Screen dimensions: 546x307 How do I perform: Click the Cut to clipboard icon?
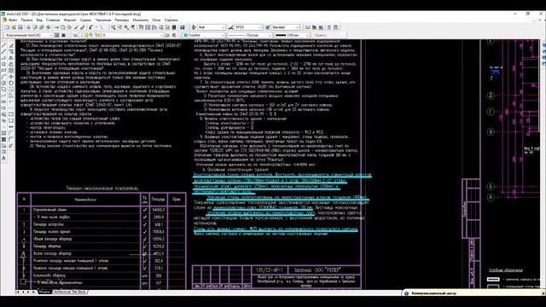[x=56, y=27]
